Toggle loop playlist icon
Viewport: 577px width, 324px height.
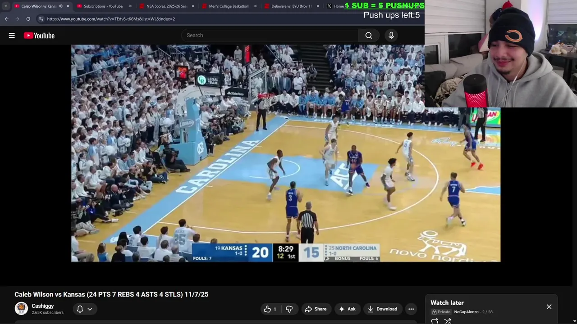(435, 321)
